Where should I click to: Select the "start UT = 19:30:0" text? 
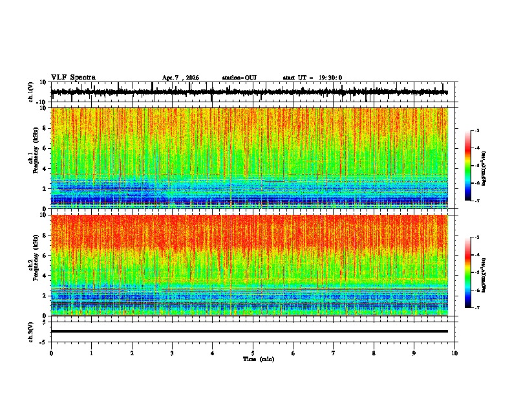[x=312, y=78]
